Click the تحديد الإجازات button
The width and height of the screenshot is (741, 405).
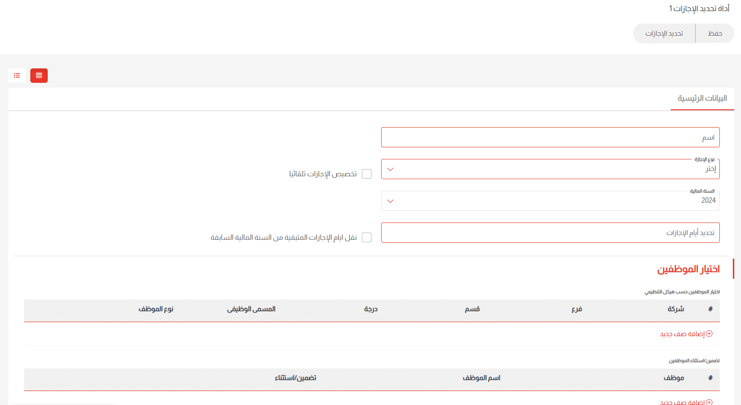(x=664, y=34)
